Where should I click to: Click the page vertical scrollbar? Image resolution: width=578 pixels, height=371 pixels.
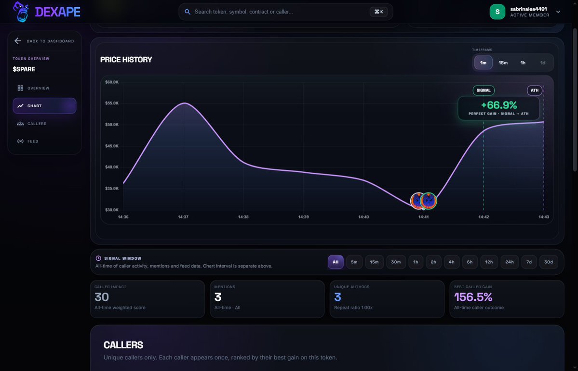[x=576, y=100]
